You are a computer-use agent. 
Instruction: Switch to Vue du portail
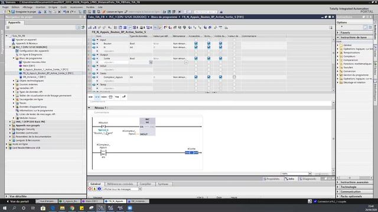18,201
